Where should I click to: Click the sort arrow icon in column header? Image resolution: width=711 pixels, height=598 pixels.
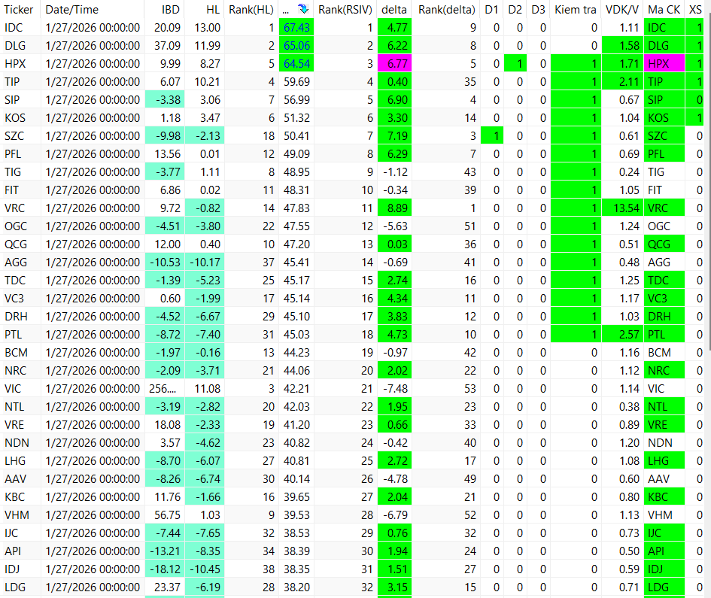[303, 8]
